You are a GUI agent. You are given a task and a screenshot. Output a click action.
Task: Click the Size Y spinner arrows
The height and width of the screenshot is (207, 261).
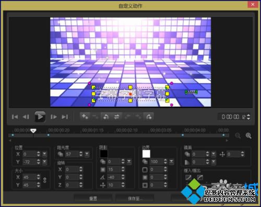click(x=39, y=185)
